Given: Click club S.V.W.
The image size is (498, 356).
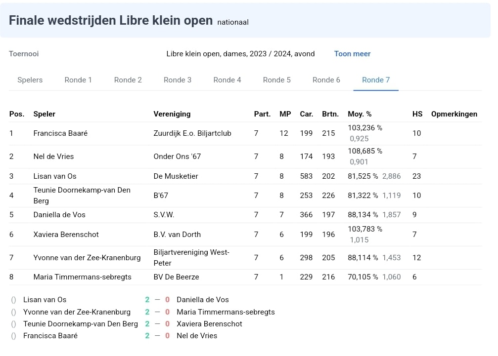Looking at the screenshot, I should click(164, 215).
